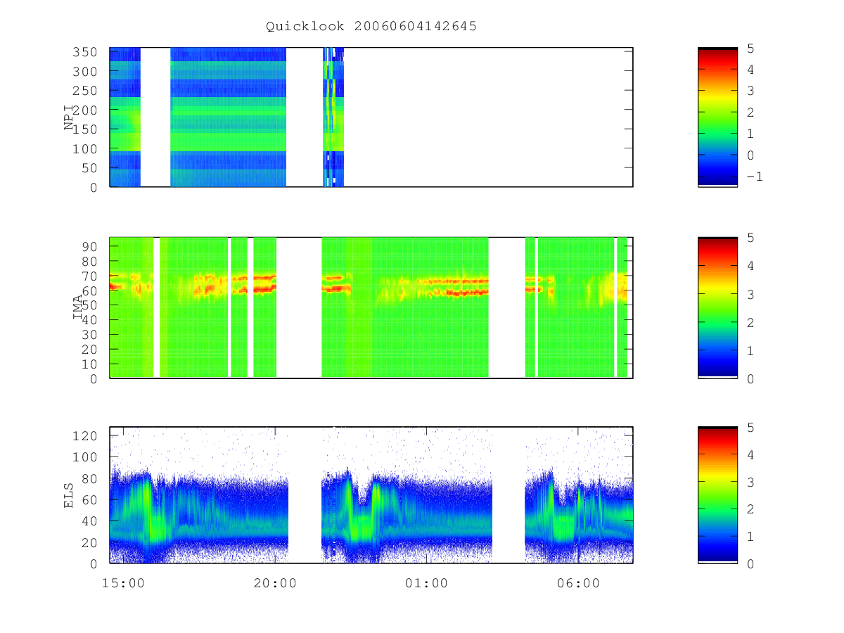844x633 pixels.
Task: Click the 3 label on NPI colorbar
Action: tap(750, 91)
